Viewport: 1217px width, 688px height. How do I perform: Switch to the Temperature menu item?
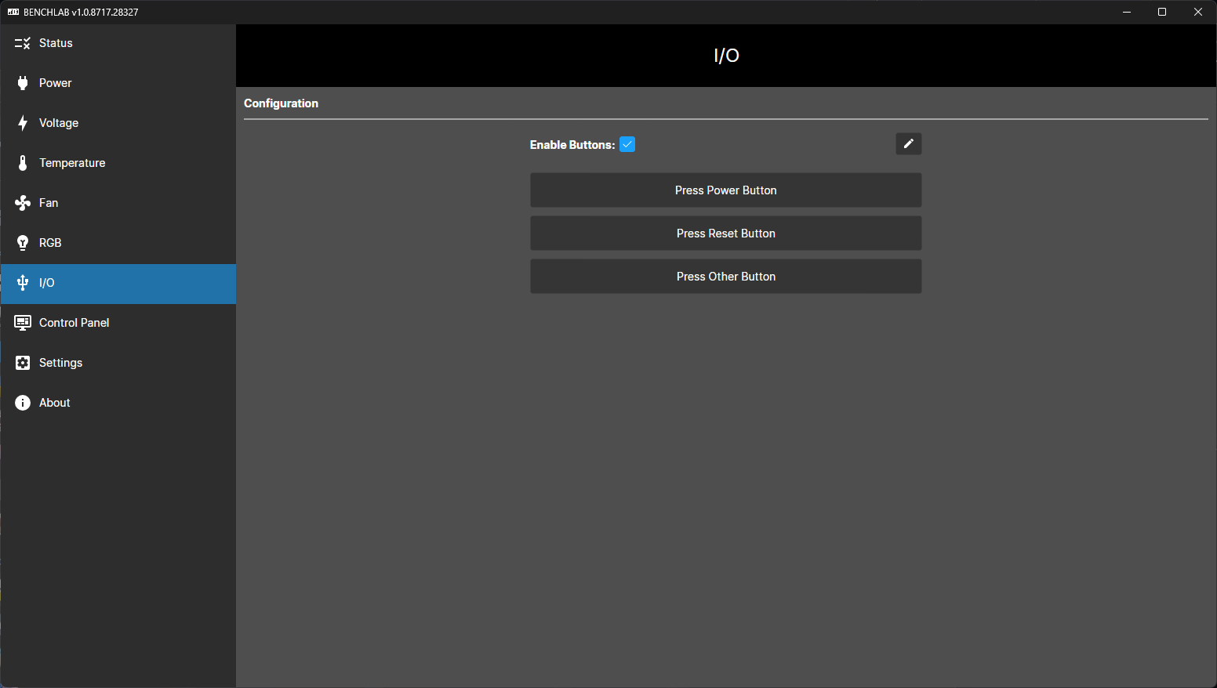click(x=72, y=163)
